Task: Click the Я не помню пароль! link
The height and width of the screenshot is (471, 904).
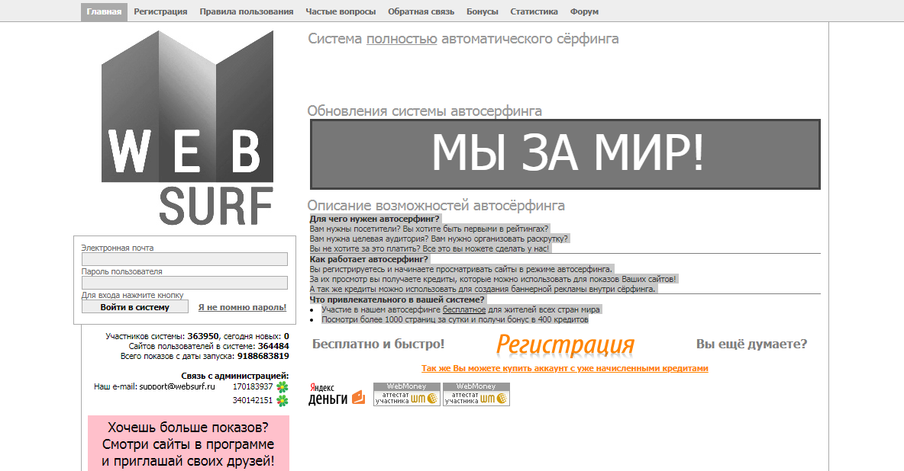Action: 242,307
